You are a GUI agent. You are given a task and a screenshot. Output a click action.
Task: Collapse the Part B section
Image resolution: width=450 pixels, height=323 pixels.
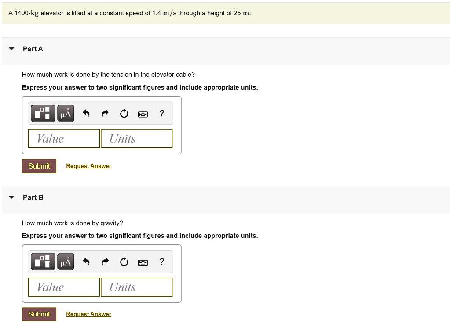pos(11,197)
